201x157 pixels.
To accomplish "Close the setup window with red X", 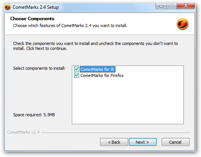I will [186, 6].
